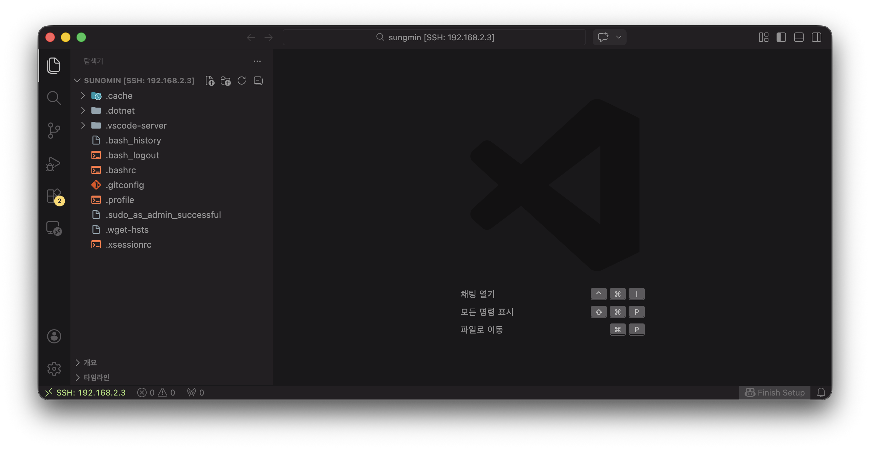Click the New File icon in explorer header
870x450 pixels.
pyautogui.click(x=210, y=81)
